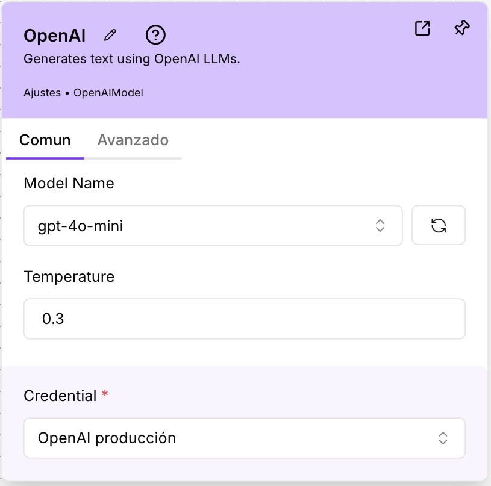Image resolution: width=491 pixels, height=486 pixels.
Task: Open the Credential dropdown OpenAI producción
Action: (x=245, y=438)
